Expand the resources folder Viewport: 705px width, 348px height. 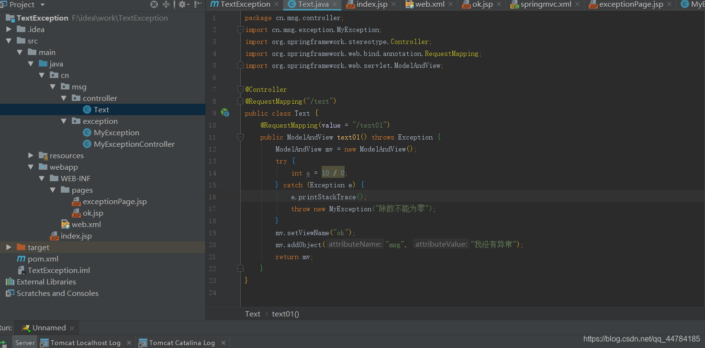(x=31, y=156)
